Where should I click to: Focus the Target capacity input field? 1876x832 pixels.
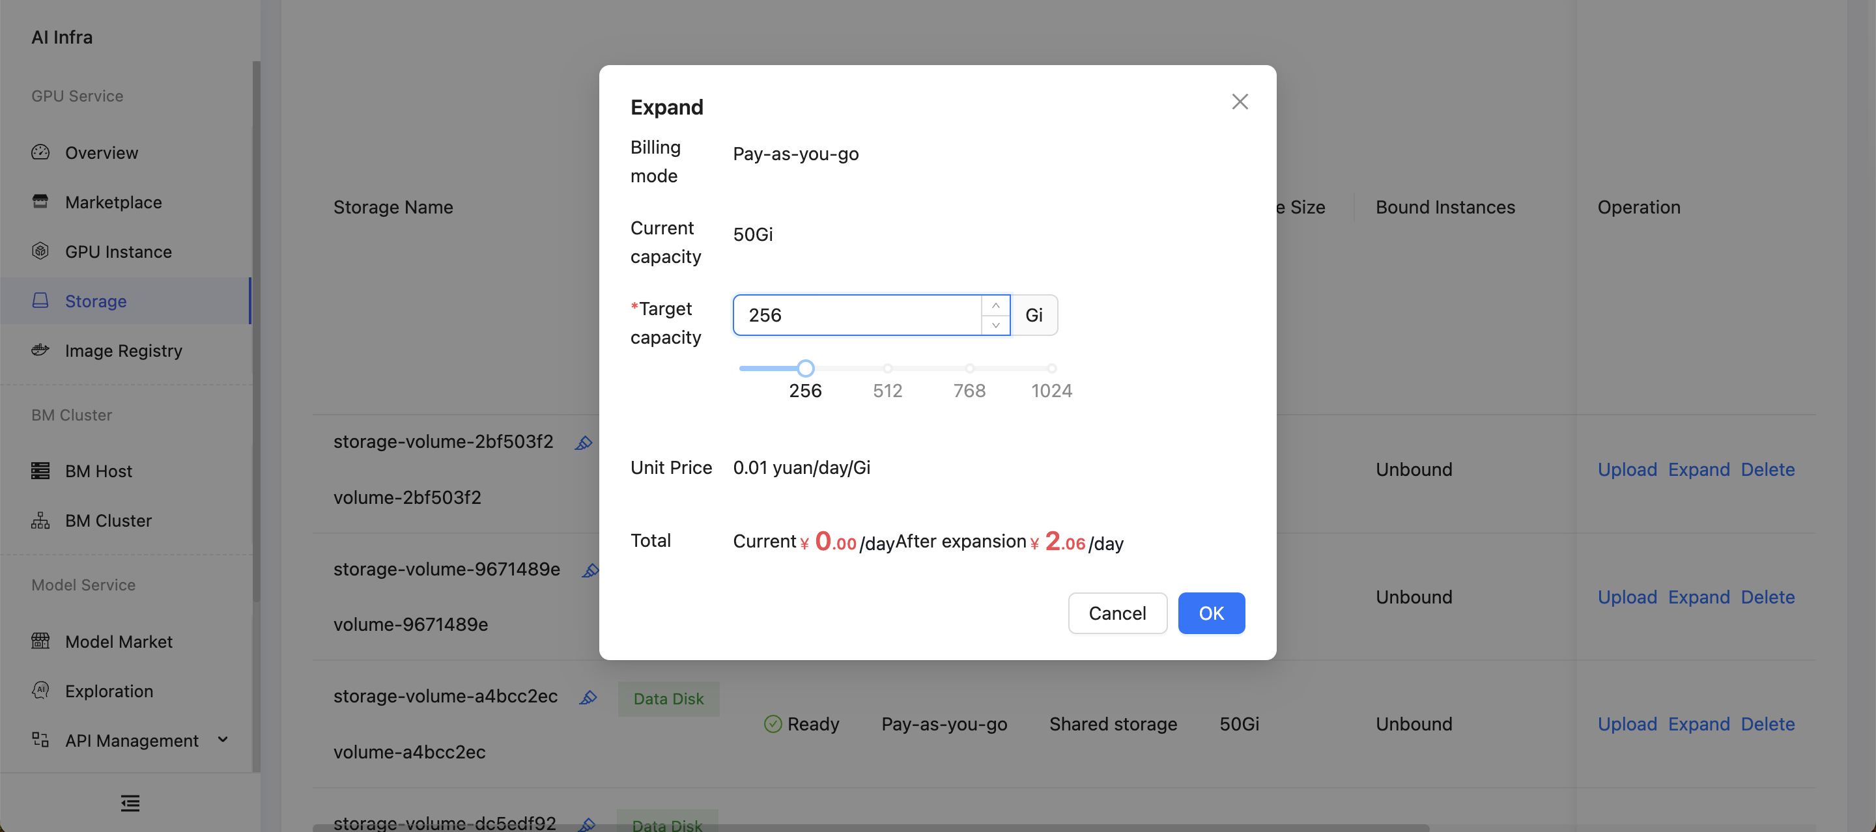pos(857,314)
